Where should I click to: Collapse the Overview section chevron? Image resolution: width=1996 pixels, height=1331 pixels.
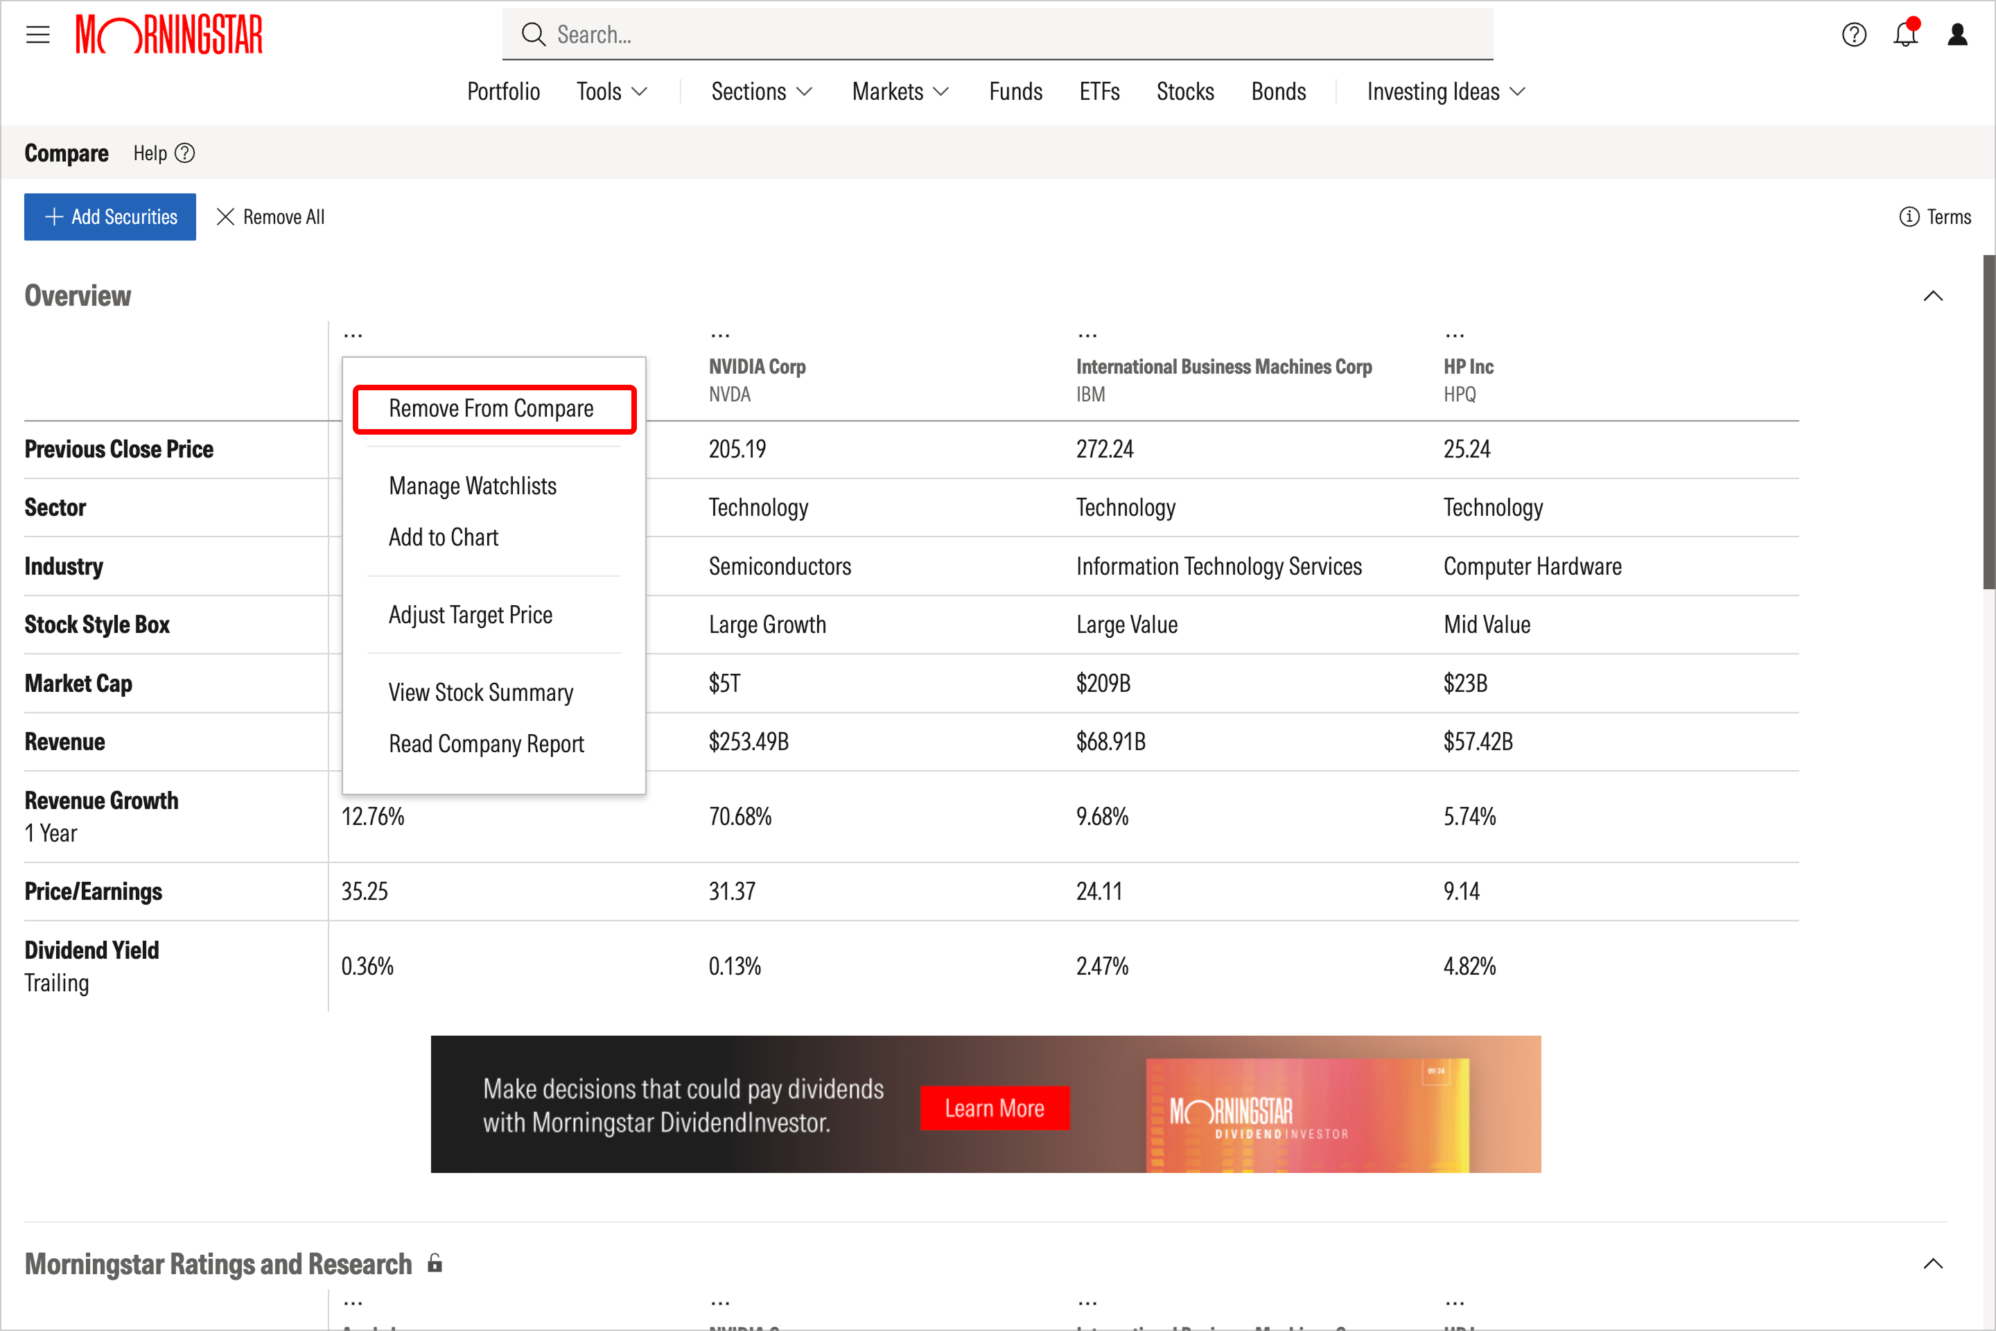coord(1932,296)
